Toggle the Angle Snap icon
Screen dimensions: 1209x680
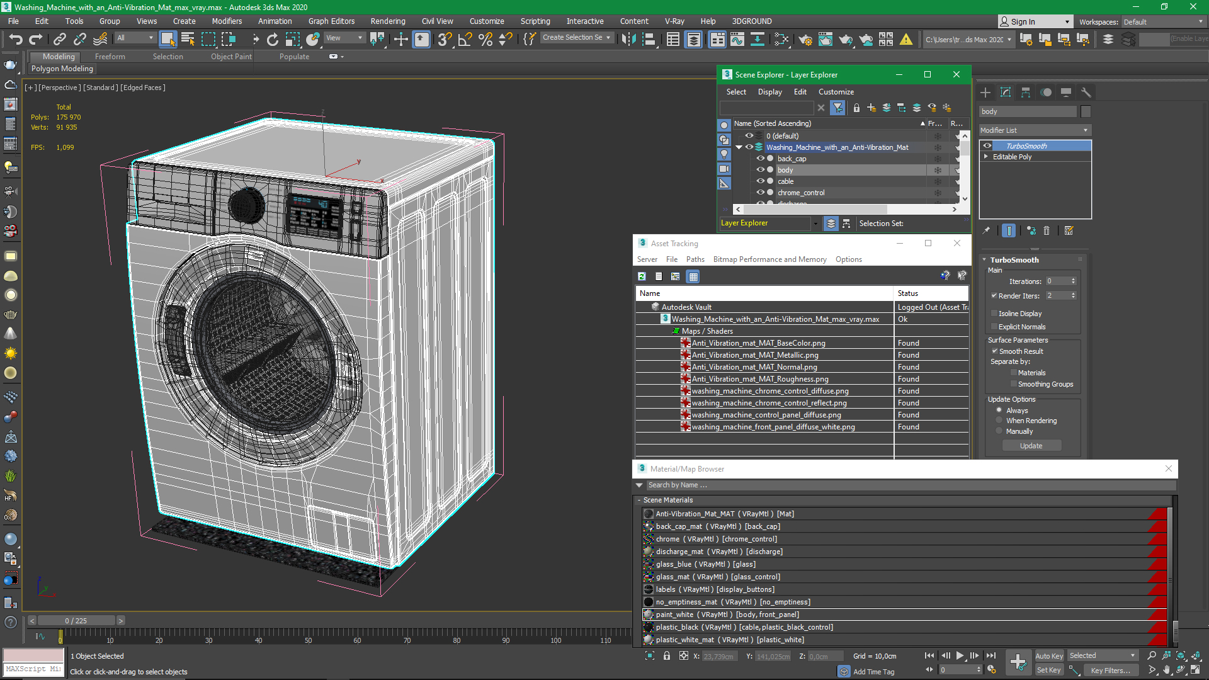point(465,39)
